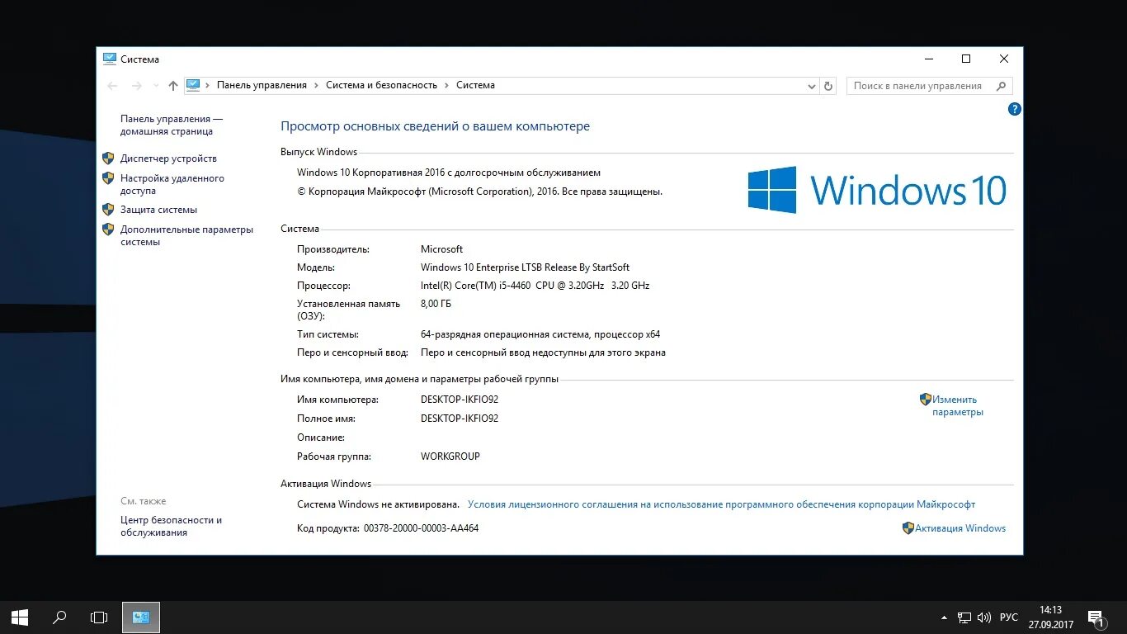This screenshot has height=634, width=1127.
Task: Switch input language РУС
Action: point(1009,617)
